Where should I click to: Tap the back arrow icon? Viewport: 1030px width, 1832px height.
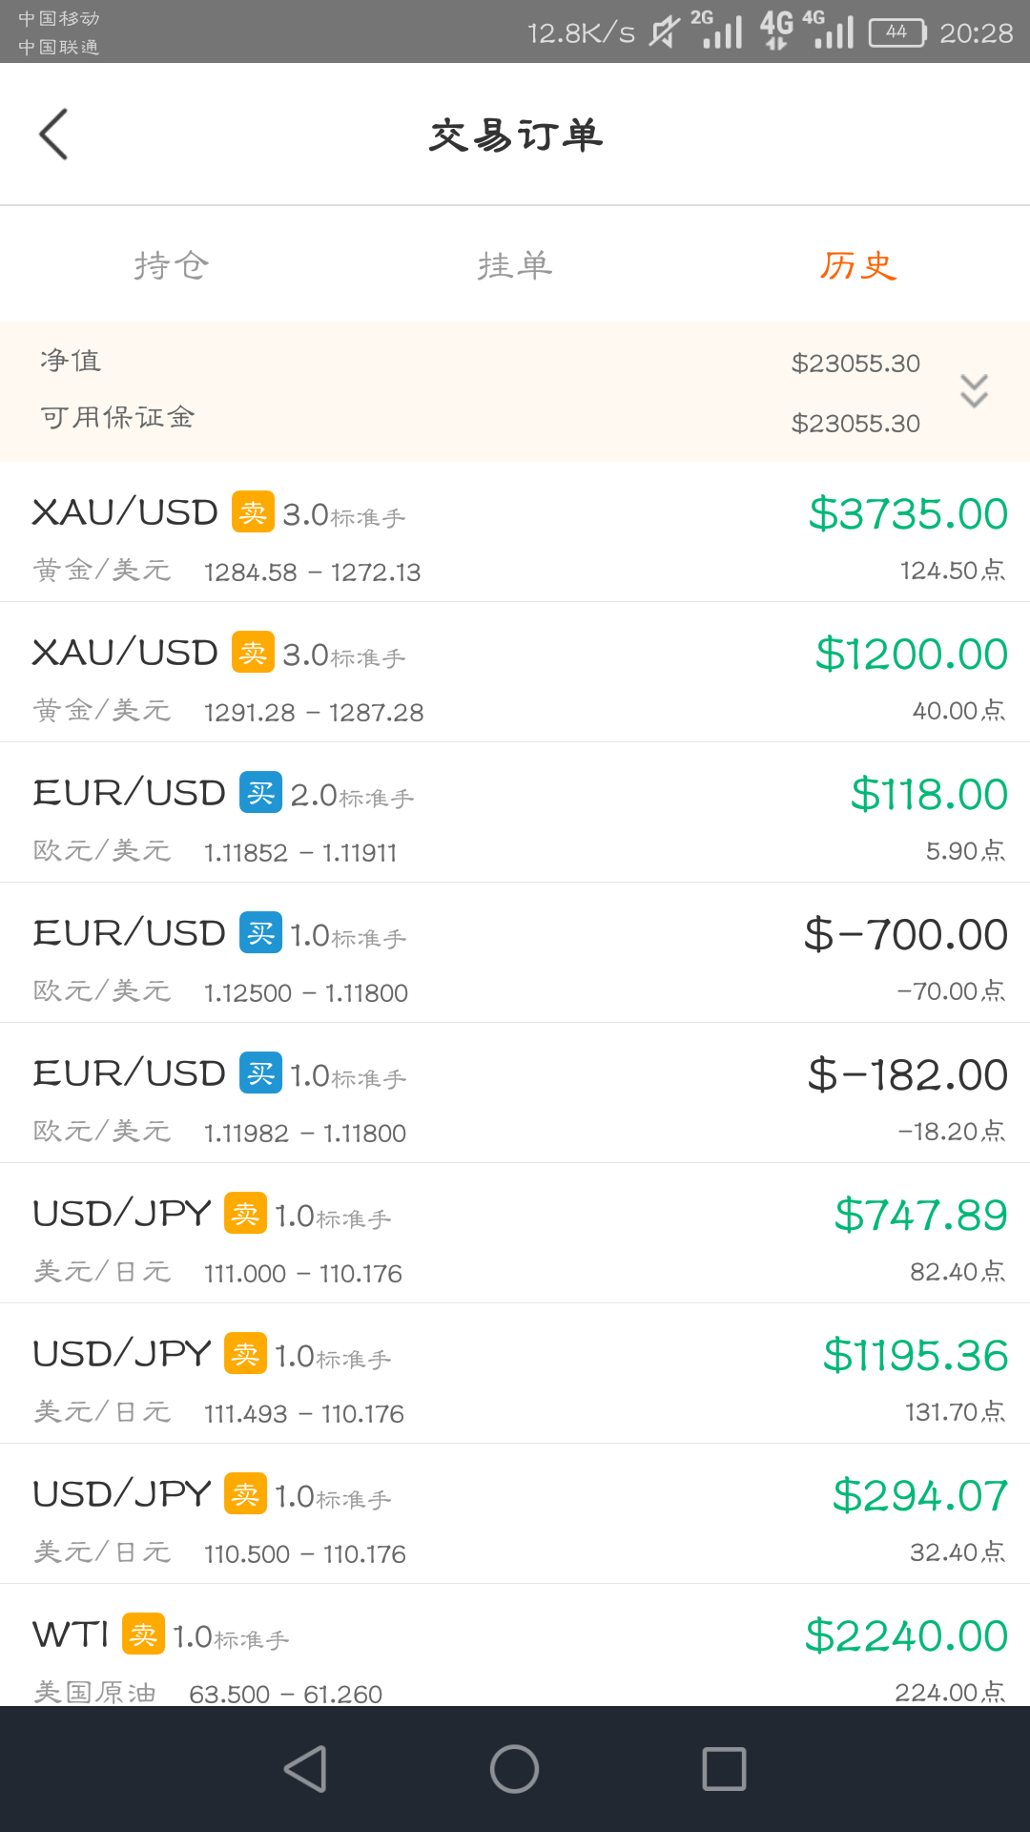[x=53, y=134]
